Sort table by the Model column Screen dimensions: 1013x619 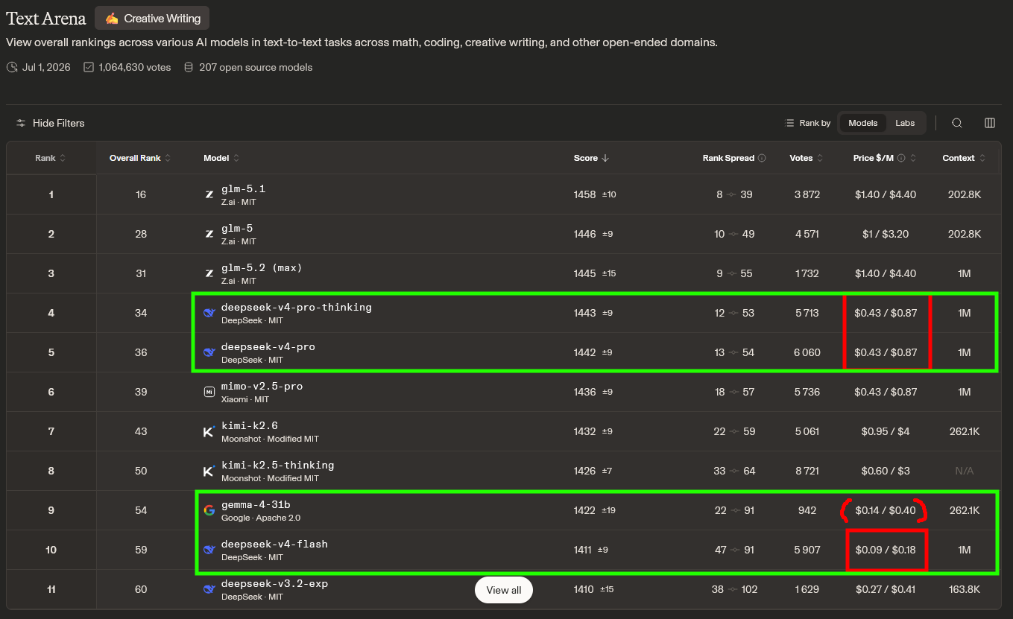click(221, 158)
